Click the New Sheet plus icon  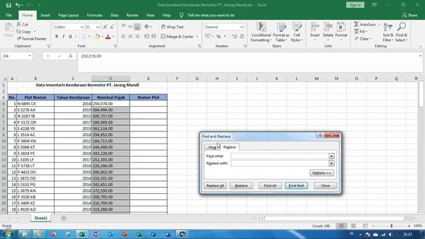click(64, 218)
